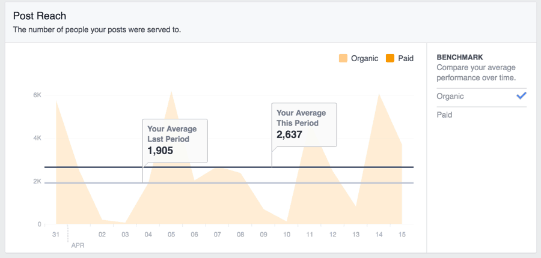Click the Organic legend color swatch
The width and height of the screenshot is (541, 258).
[x=343, y=58]
